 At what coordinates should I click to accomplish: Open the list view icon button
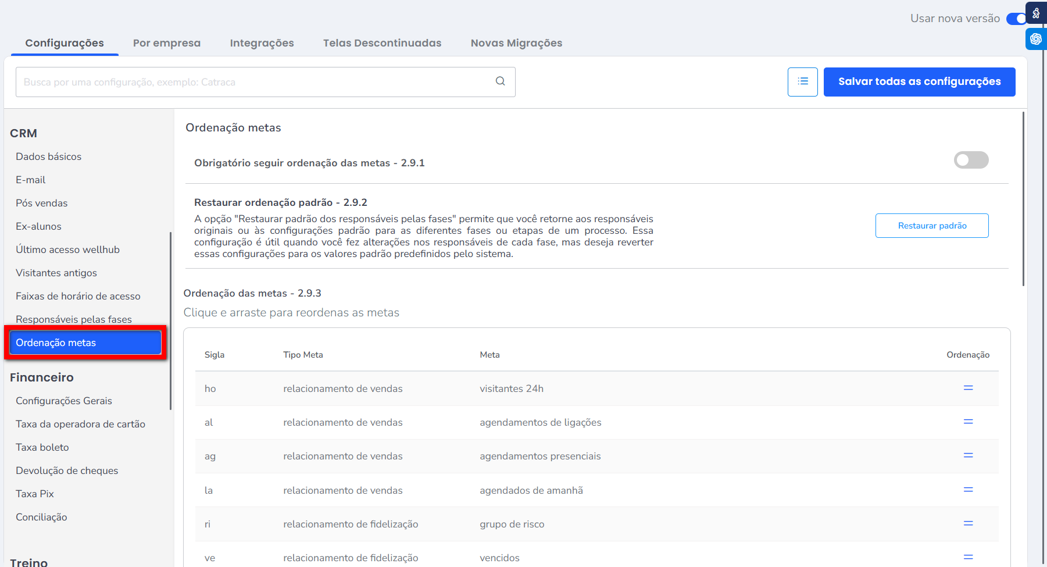tap(802, 82)
